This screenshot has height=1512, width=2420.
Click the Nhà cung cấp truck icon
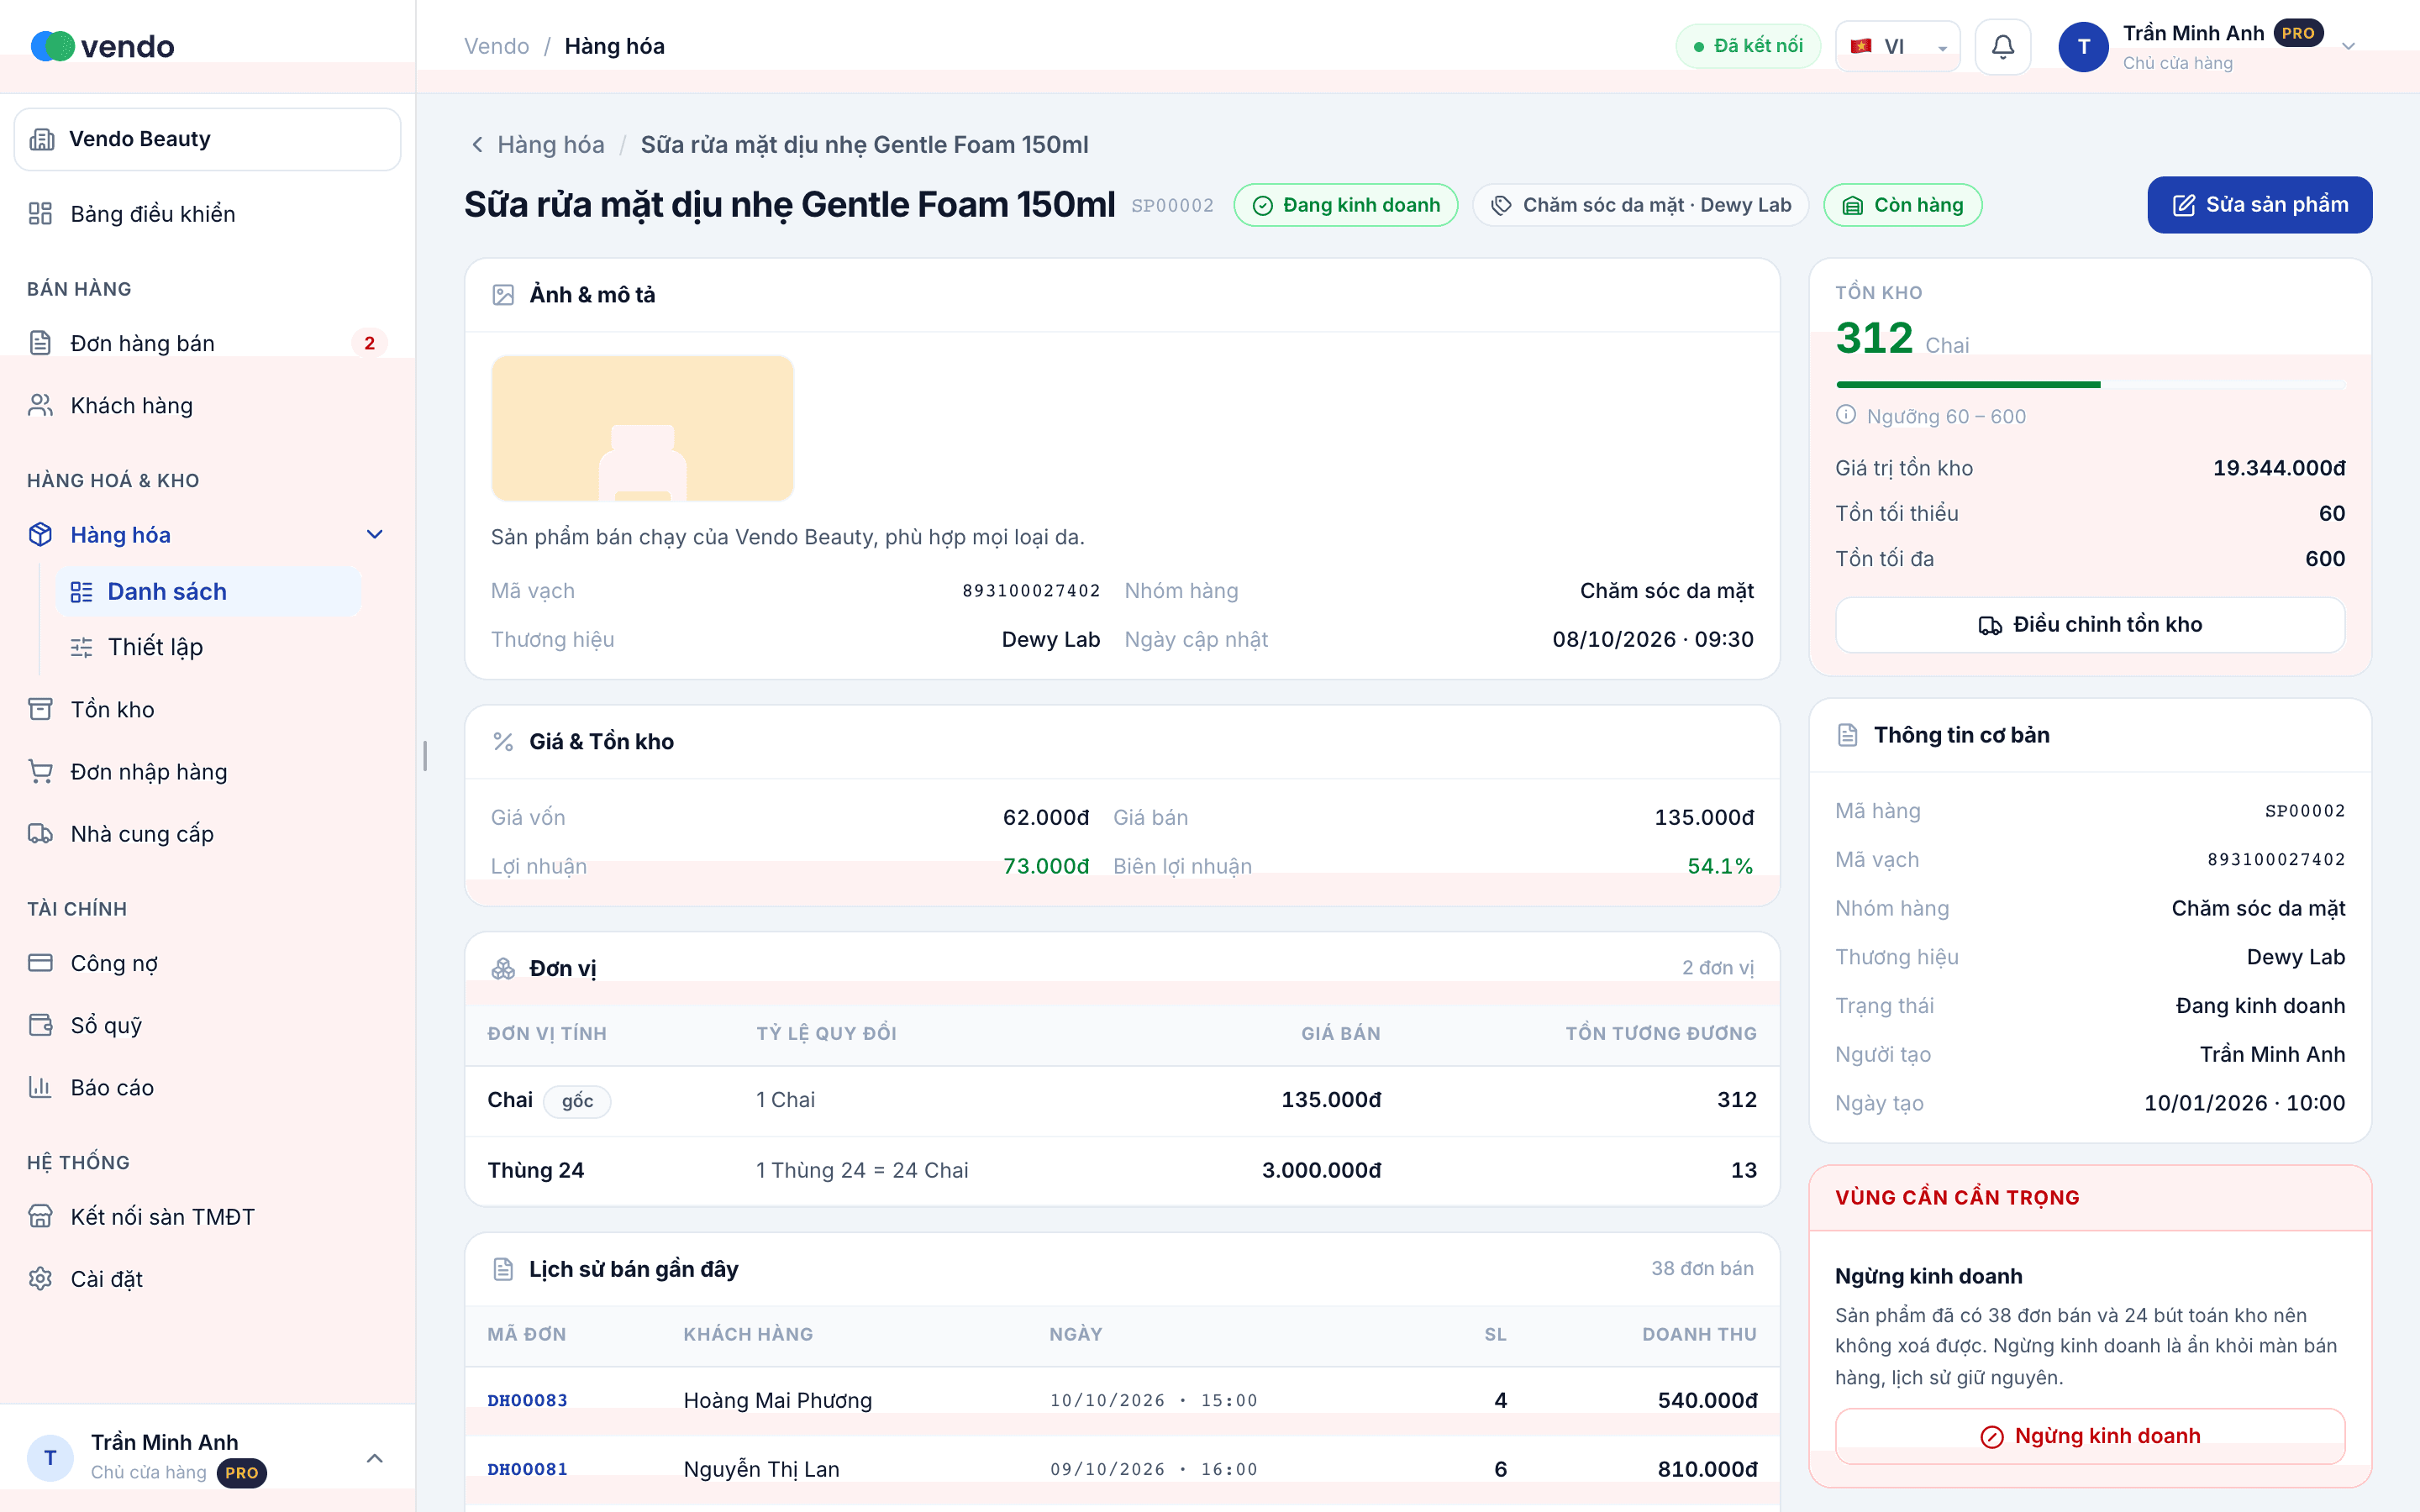tap(40, 833)
